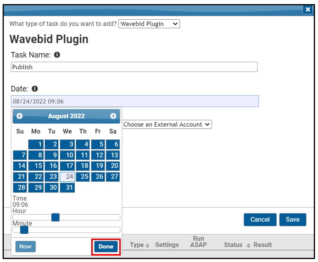Screen dimensions: 318x262
Task: Select August 11 in the calendar
Action: (x=83, y=155)
